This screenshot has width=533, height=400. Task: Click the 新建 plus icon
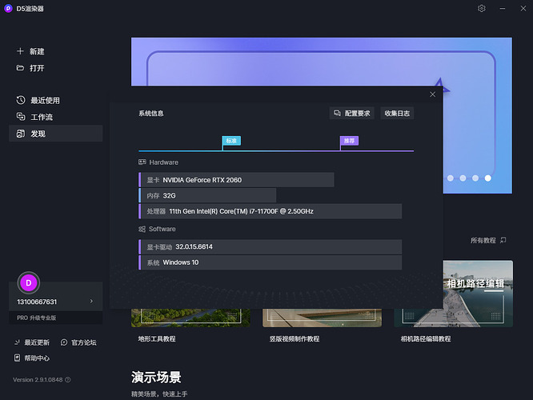(21, 51)
